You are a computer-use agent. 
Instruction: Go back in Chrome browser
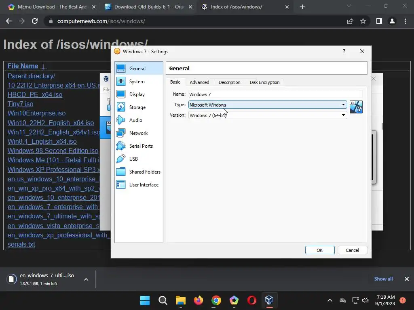9,21
